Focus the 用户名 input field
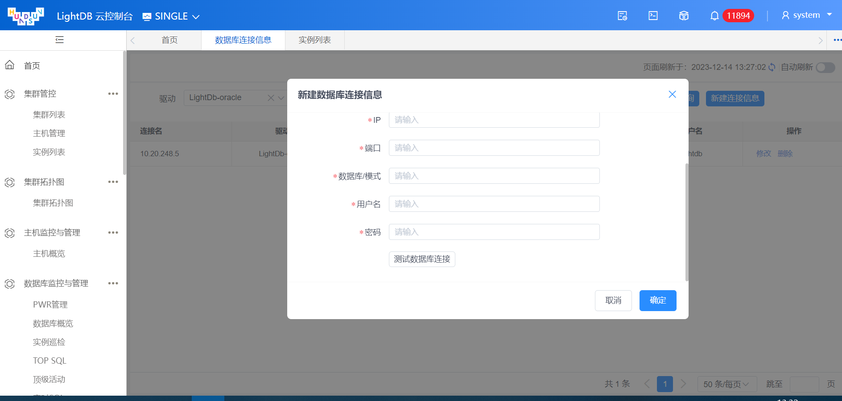The width and height of the screenshot is (842, 401). click(x=494, y=204)
